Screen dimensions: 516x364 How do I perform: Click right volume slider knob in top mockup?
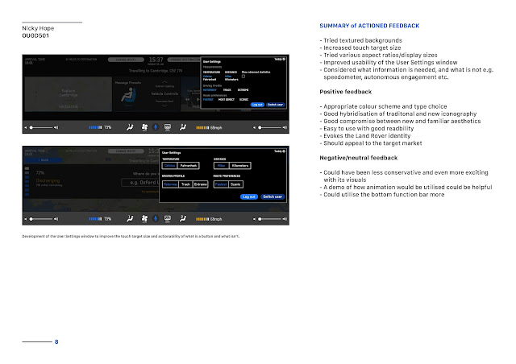pyautogui.click(x=260, y=127)
